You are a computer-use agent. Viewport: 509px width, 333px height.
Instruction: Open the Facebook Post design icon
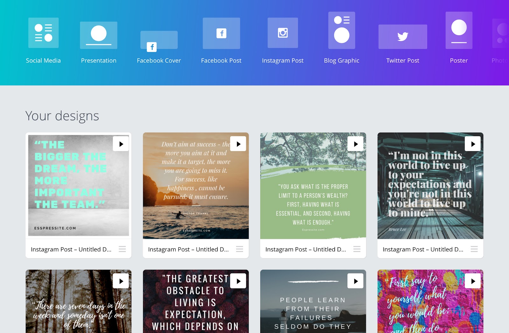coord(221,33)
